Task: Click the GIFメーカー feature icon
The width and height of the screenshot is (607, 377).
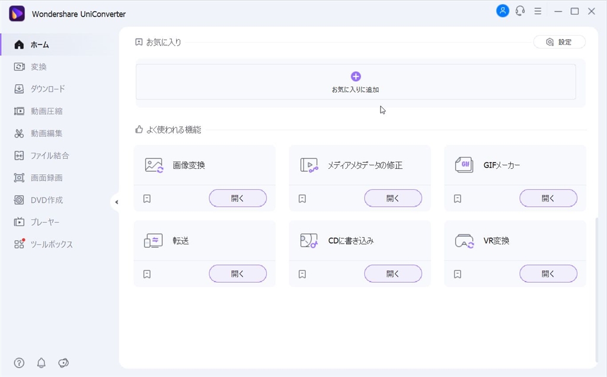Action: 464,165
